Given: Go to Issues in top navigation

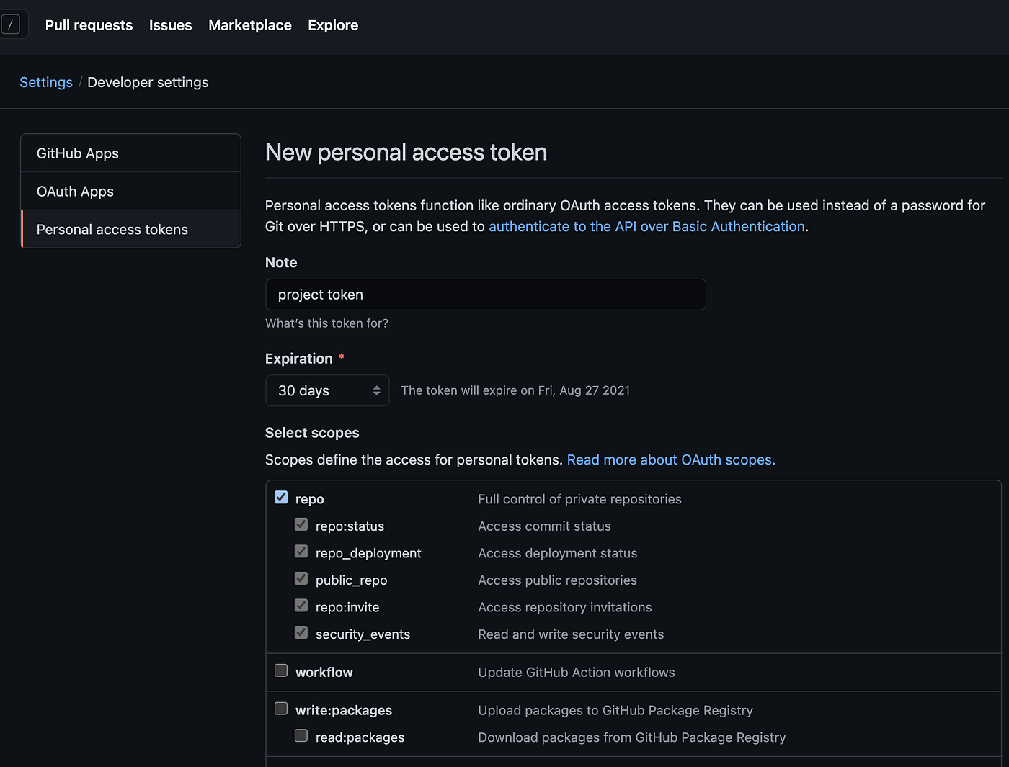Looking at the screenshot, I should 170,25.
